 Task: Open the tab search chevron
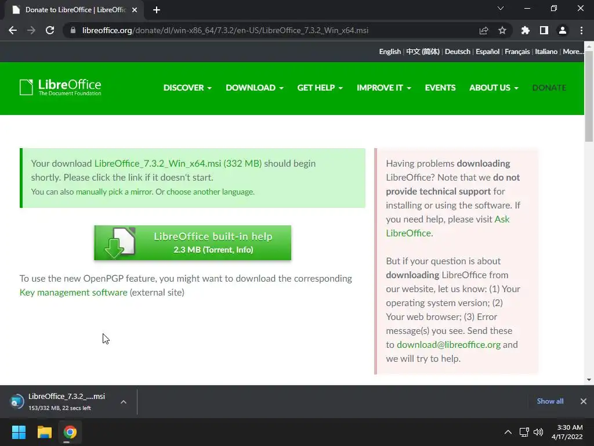(501, 8)
